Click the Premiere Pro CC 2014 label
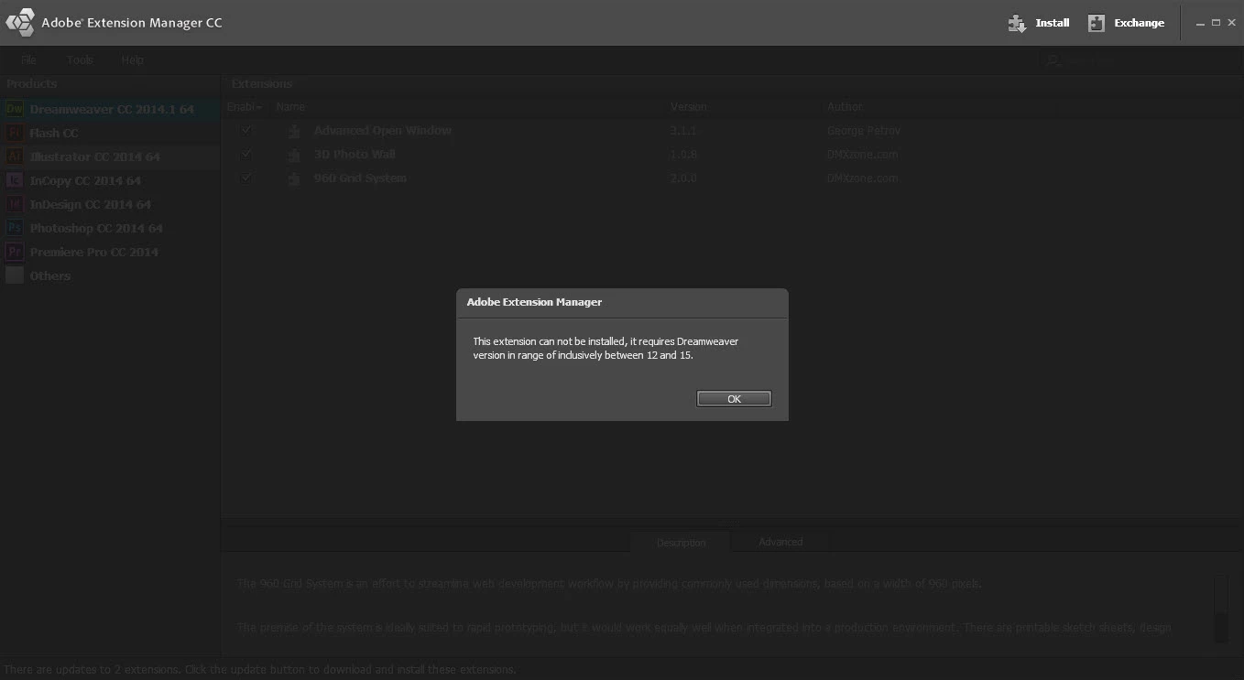This screenshot has width=1244, height=680. (93, 252)
